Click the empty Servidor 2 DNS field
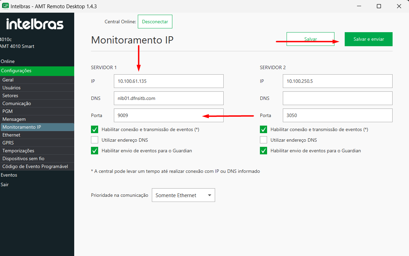Viewport: 409px width, 256px height. (338, 98)
